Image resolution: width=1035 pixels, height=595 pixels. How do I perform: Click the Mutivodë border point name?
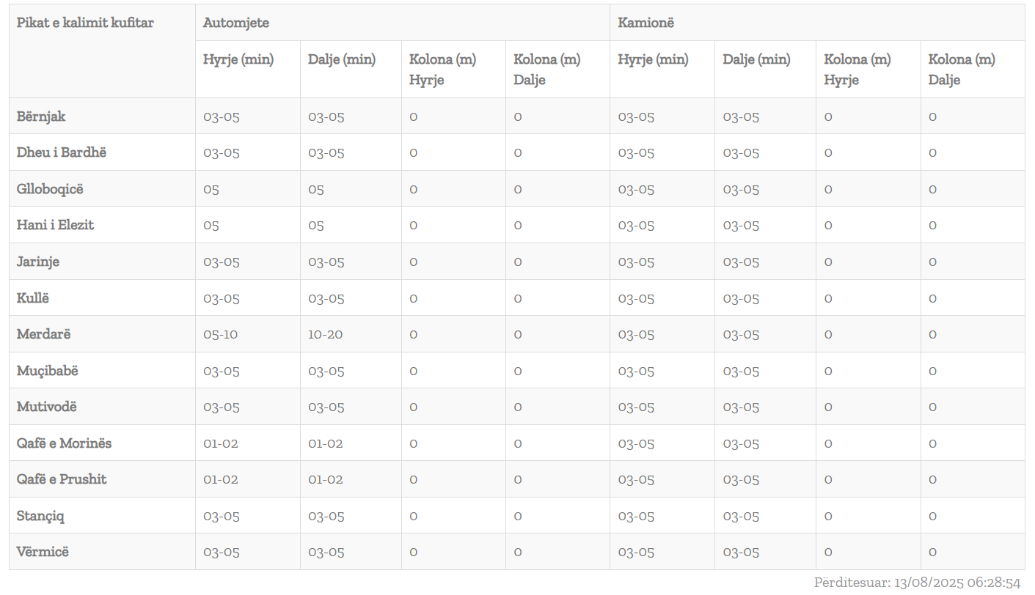click(46, 407)
